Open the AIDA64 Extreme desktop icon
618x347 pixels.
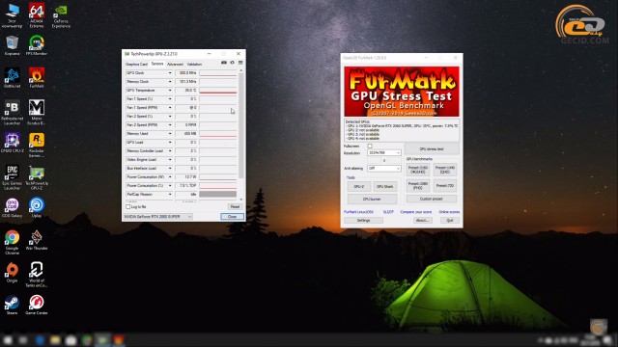click(x=37, y=15)
